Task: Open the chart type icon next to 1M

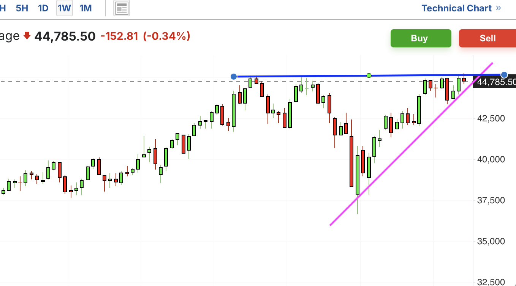Action: click(122, 8)
